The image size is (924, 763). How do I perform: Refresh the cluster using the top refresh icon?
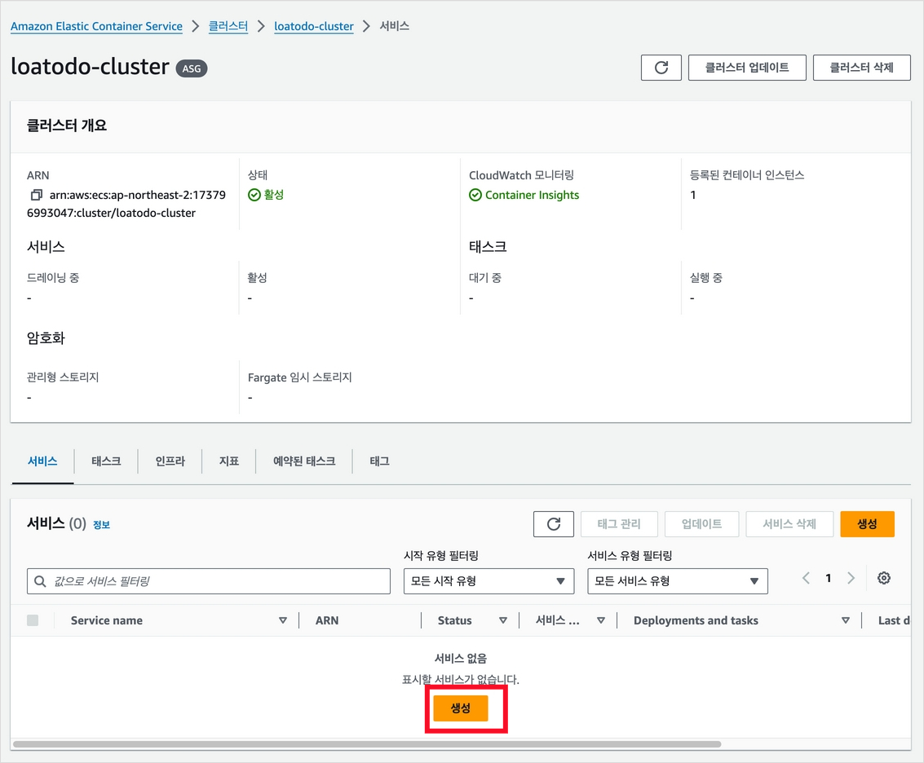click(661, 68)
